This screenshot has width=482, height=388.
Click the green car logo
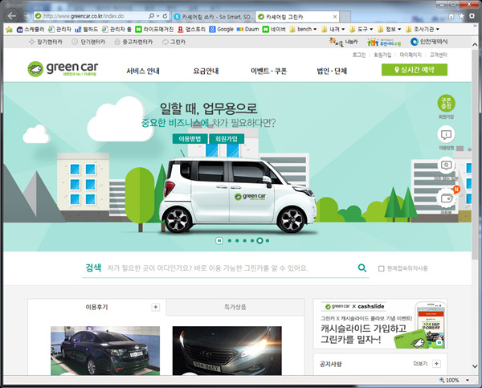click(x=63, y=68)
